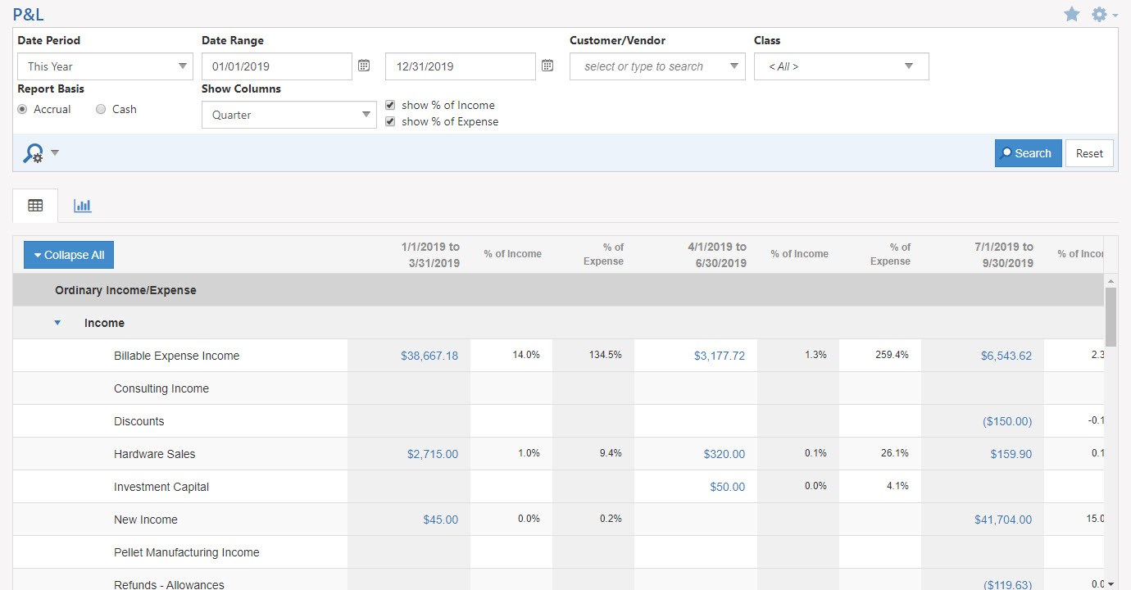Open the calendar picker for the end date

tap(547, 66)
